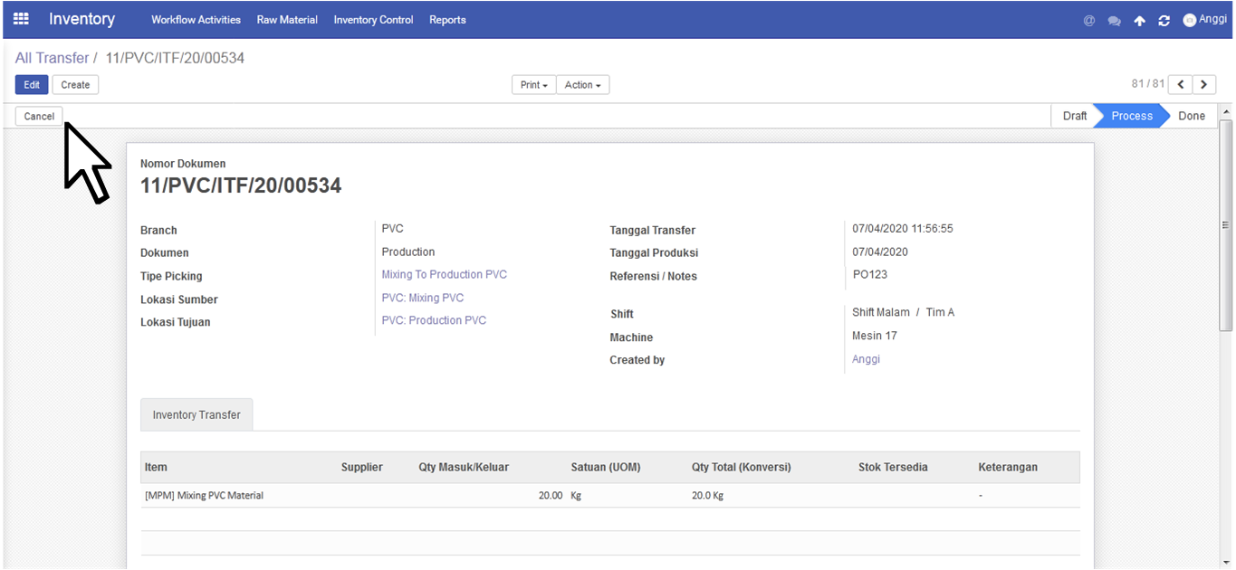Open Workflow Activities menu

pos(196,20)
